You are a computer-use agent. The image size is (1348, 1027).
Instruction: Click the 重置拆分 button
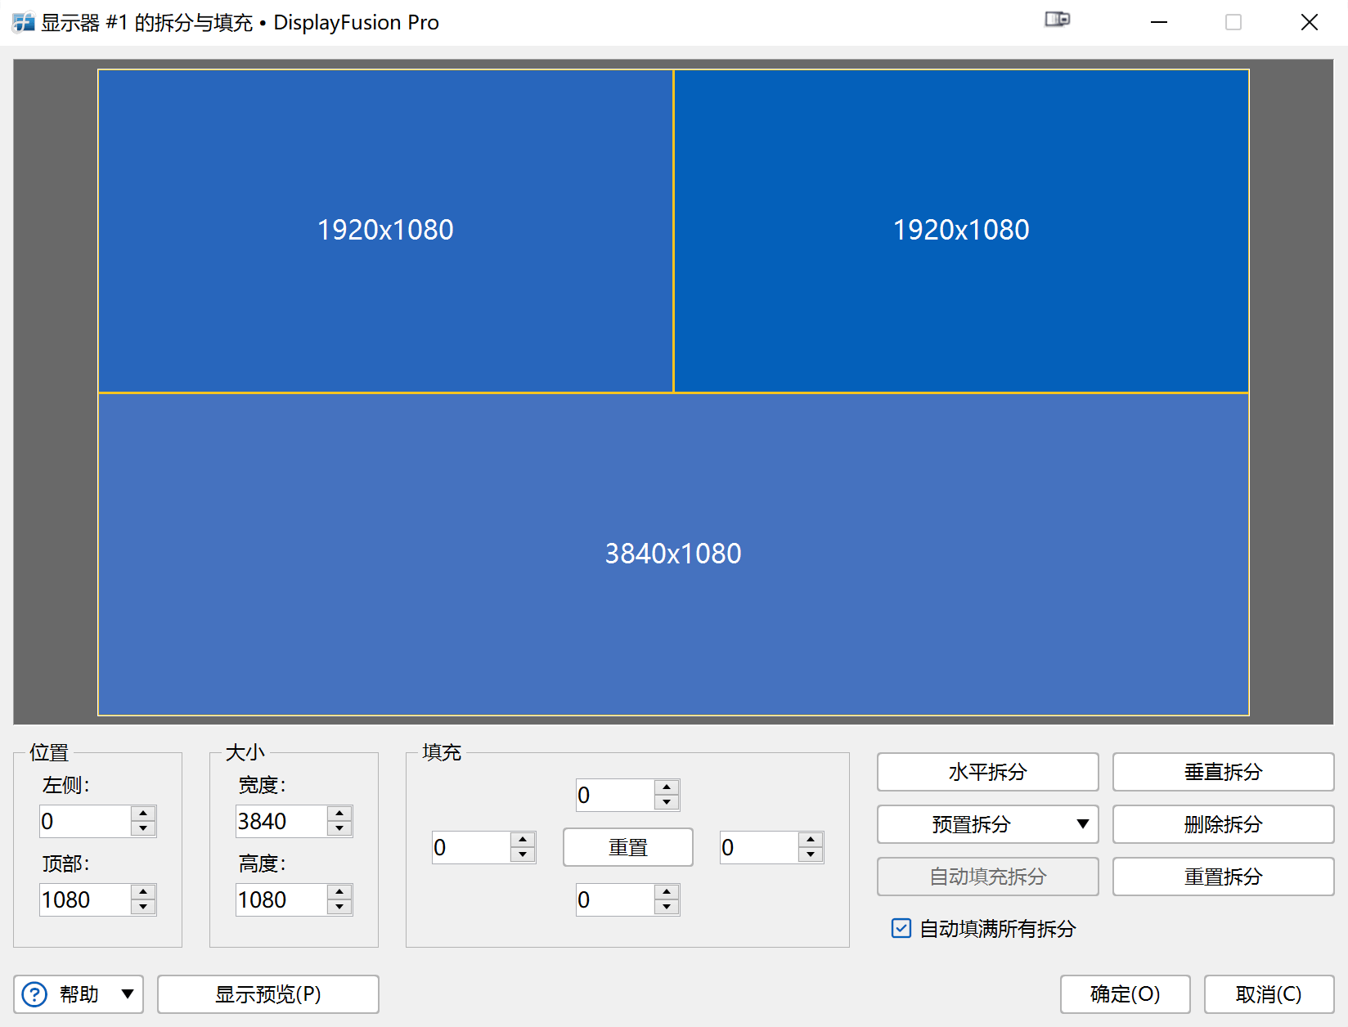(1222, 877)
